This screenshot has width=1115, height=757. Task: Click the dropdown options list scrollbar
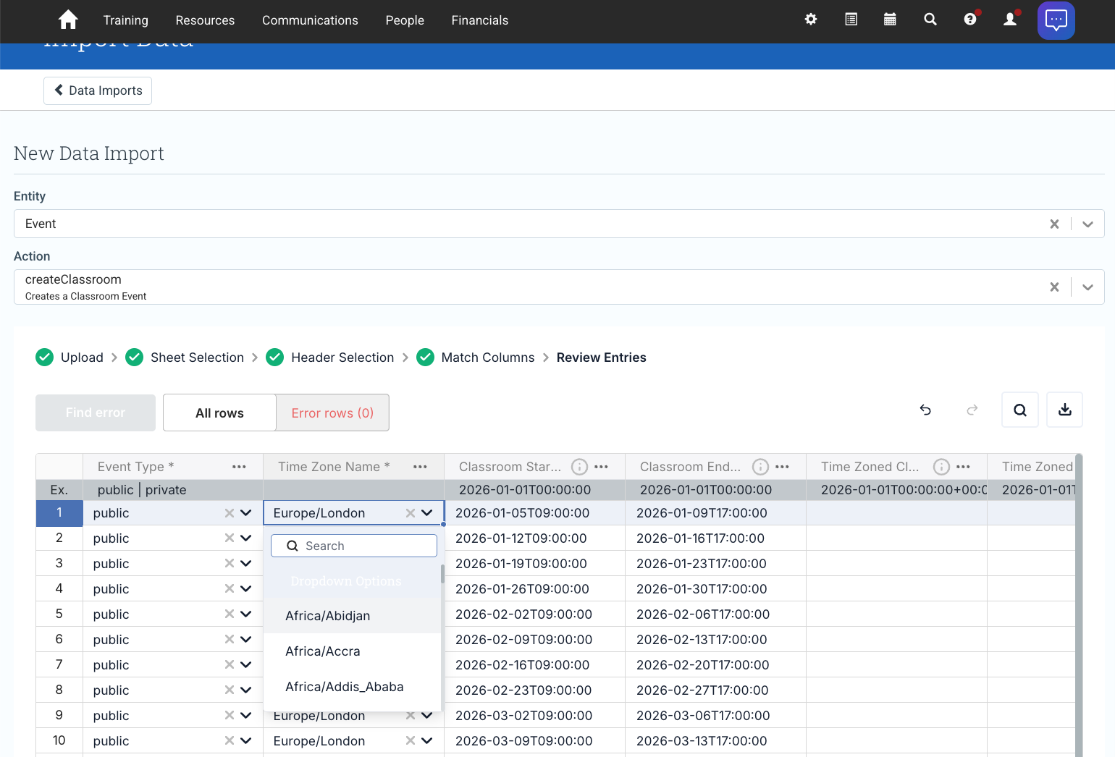[442, 574]
